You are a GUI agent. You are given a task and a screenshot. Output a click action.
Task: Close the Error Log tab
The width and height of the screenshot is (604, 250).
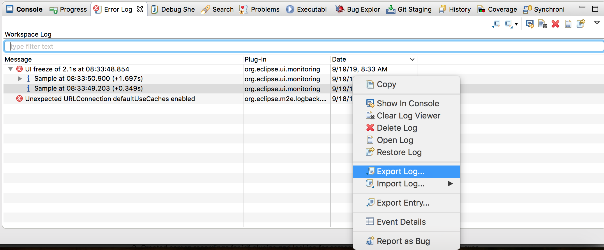140,9
